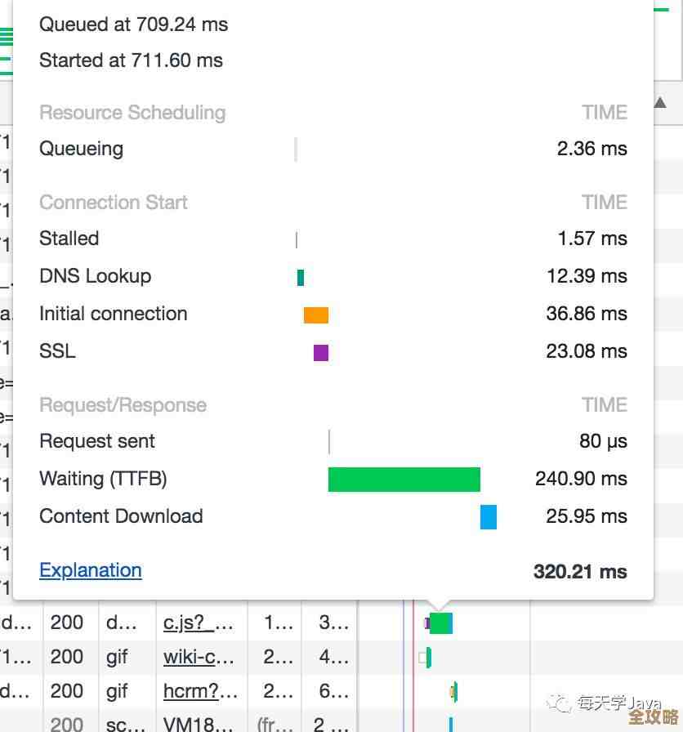Viewport: 683px width, 732px height.
Task: Open the Explanation link
Action: tap(91, 570)
